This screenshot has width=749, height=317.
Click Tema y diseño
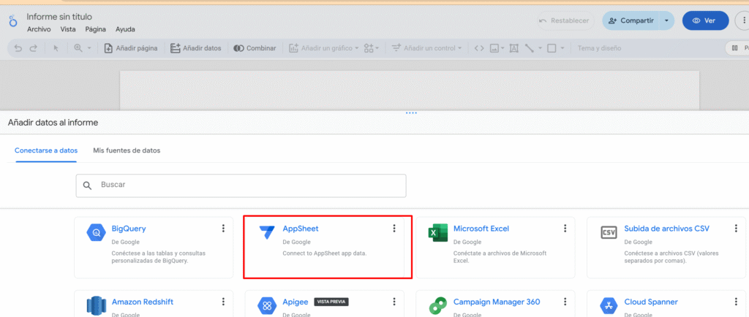pyautogui.click(x=600, y=48)
